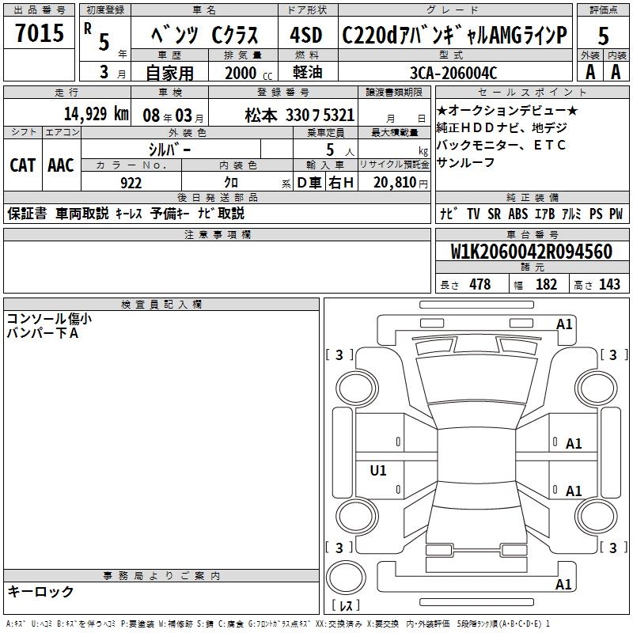Select the exterior color シルバー
This screenshot has width=633, height=633.
click(x=169, y=150)
